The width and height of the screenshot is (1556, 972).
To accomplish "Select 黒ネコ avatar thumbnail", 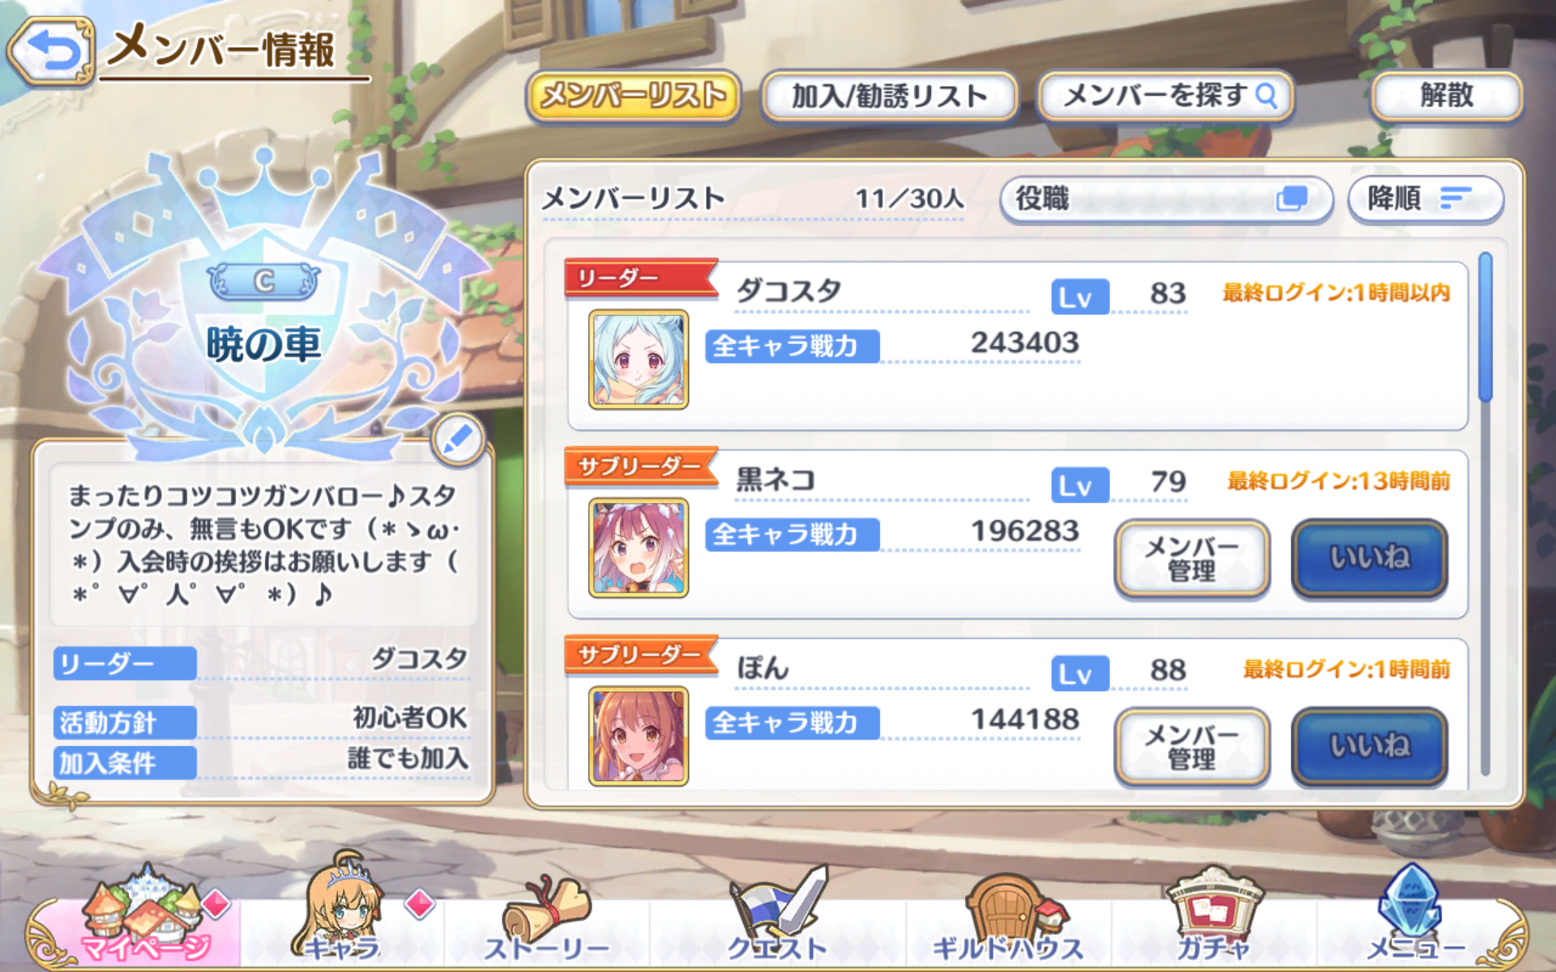I will tap(639, 548).
